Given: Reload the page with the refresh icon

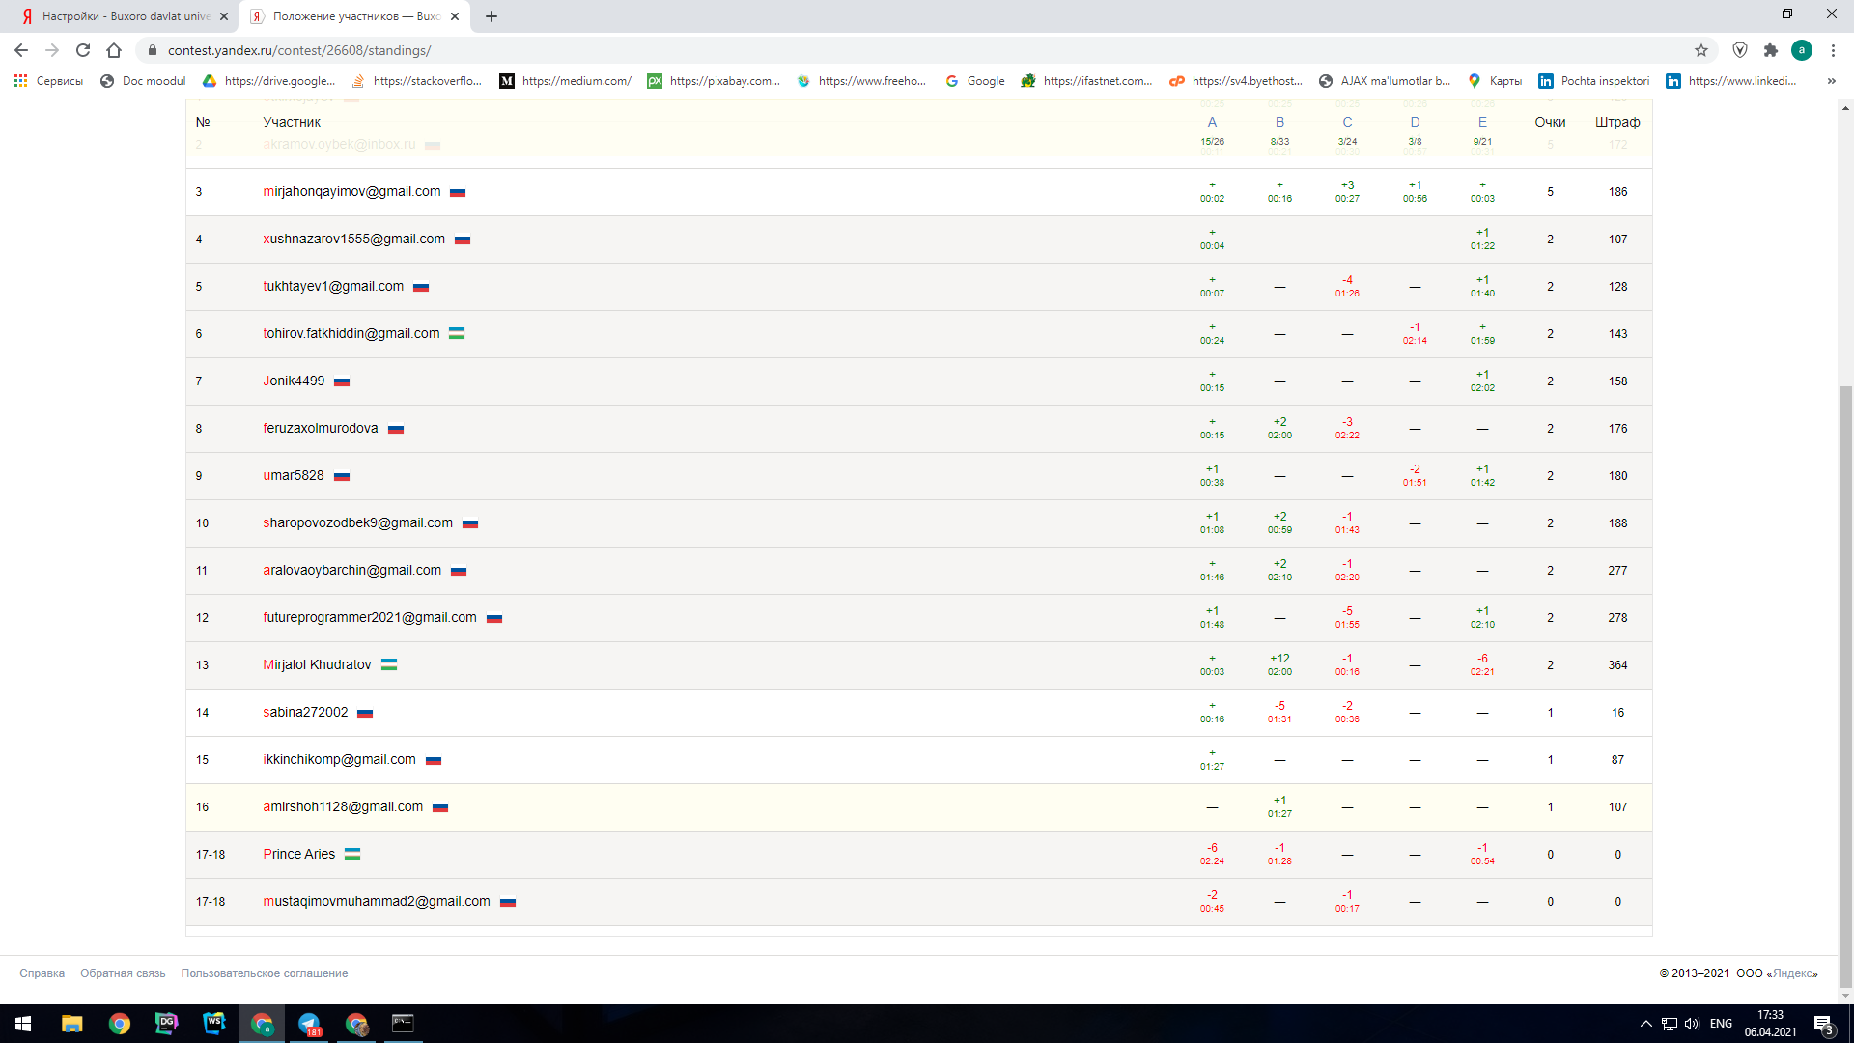Looking at the screenshot, I should (x=83, y=50).
